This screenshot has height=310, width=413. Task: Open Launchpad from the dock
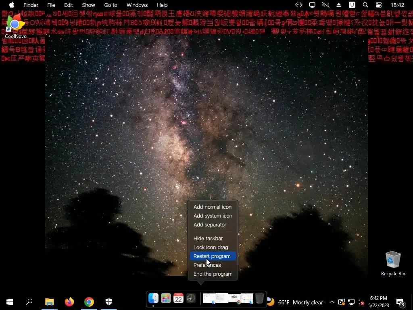[x=166, y=298]
